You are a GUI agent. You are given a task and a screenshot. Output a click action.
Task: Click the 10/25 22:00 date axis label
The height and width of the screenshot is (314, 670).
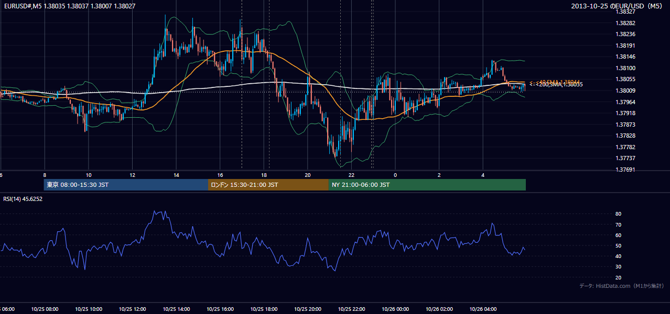point(351,309)
